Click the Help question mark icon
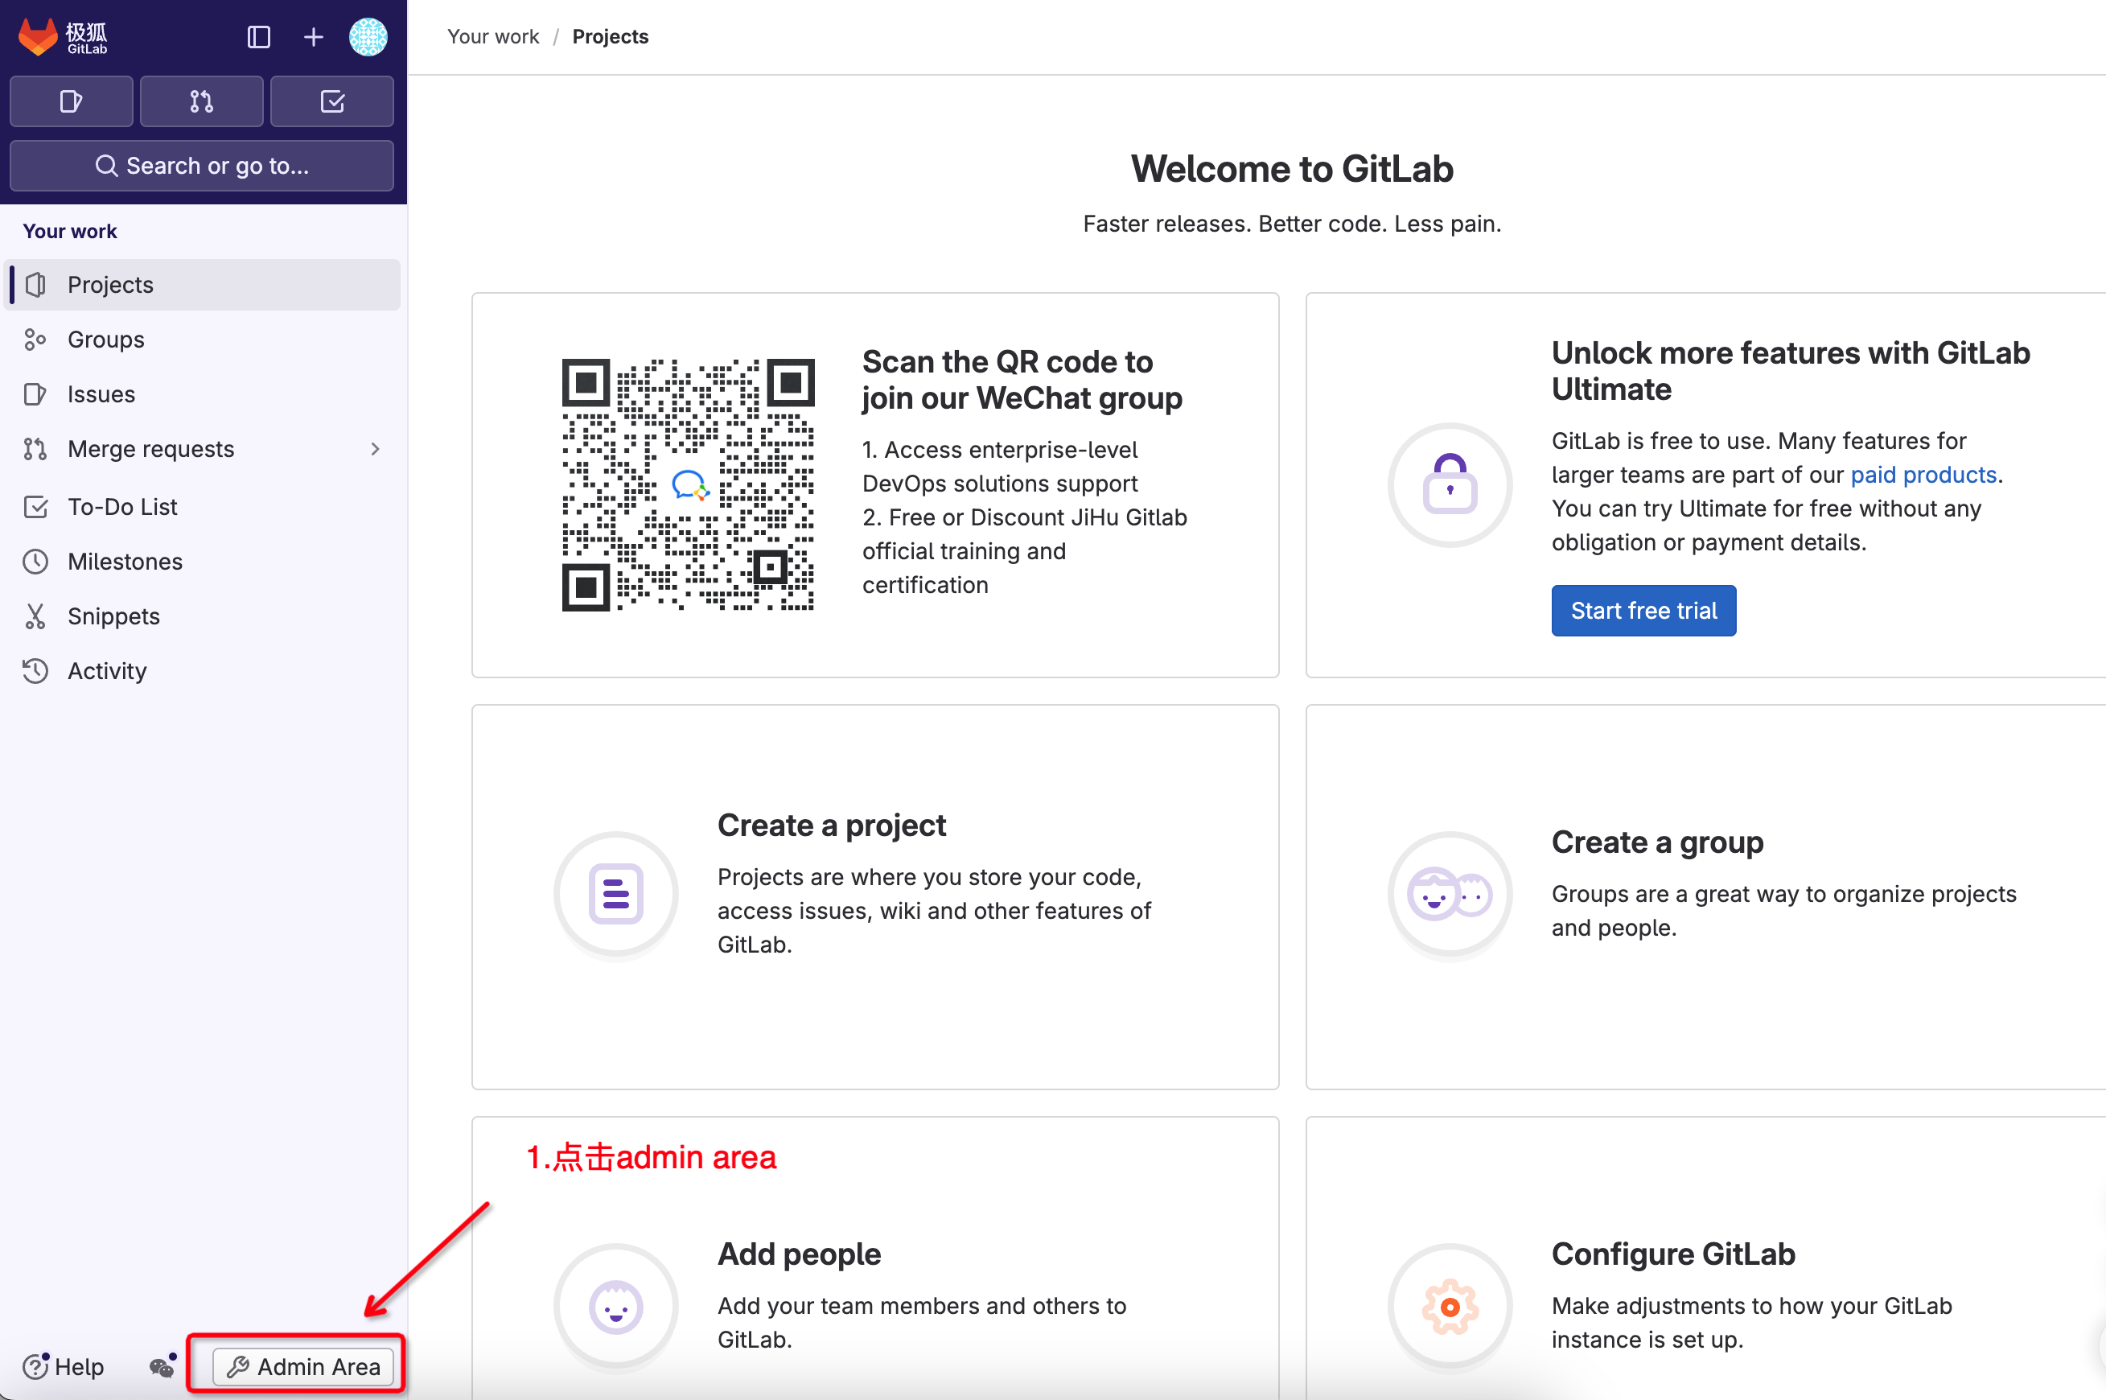Viewport: 2106px width, 1400px height. [35, 1366]
